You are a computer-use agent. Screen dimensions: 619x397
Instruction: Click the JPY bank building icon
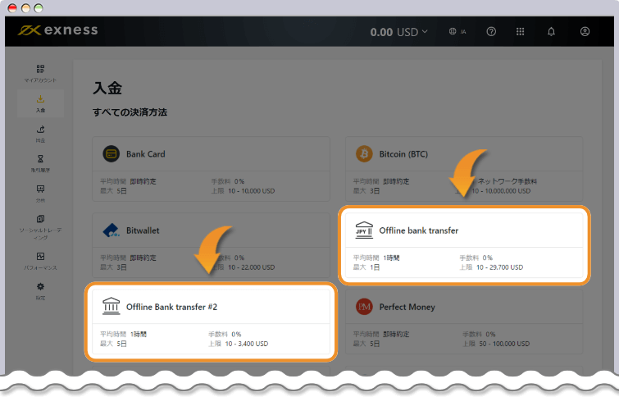tap(364, 230)
